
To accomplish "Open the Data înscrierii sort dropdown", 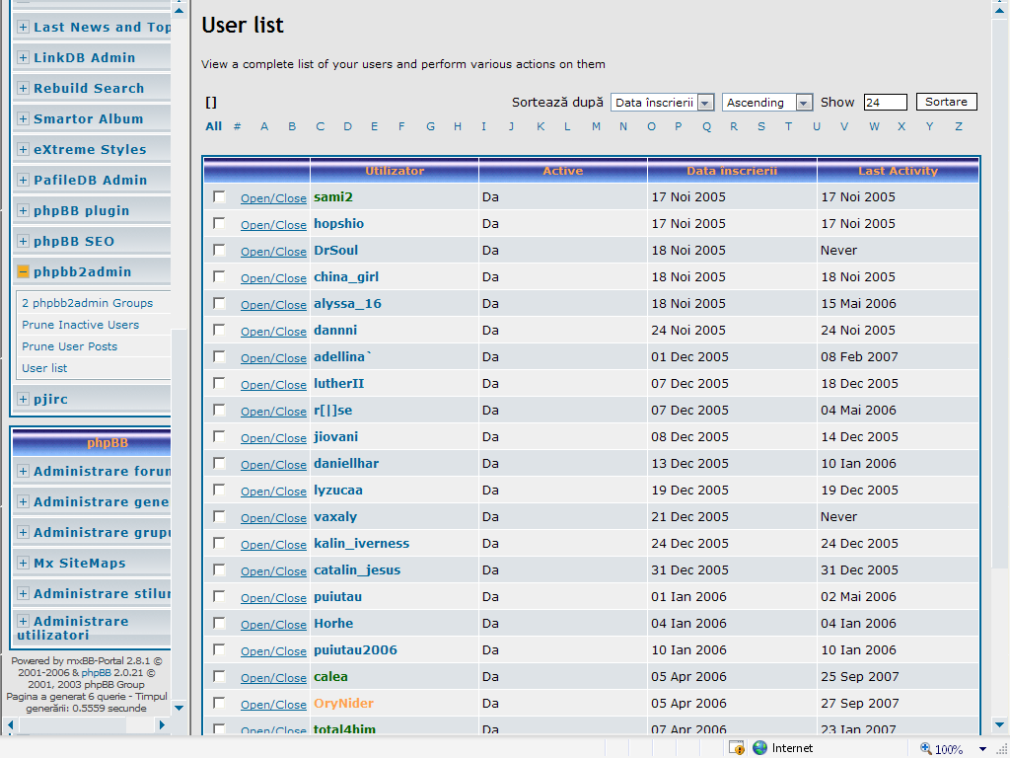I will (705, 103).
